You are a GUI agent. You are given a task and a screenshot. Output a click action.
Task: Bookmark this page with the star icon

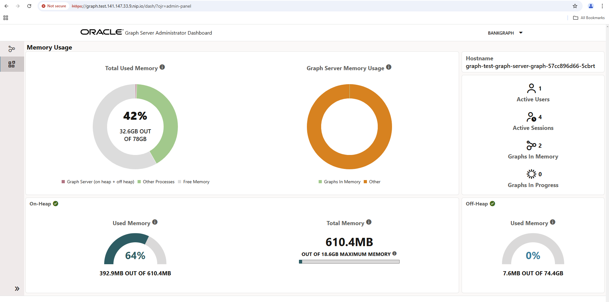point(575,6)
